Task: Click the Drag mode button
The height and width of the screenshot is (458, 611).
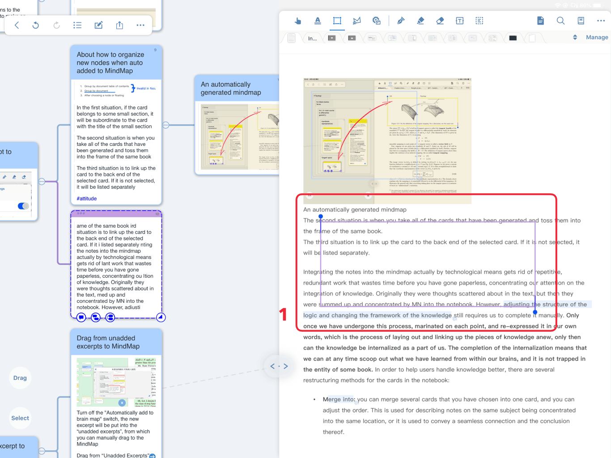Action: (x=20, y=378)
